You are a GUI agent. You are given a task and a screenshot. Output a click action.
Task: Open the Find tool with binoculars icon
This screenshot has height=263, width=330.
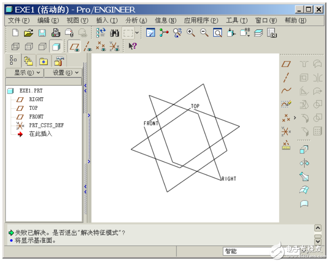(115, 33)
